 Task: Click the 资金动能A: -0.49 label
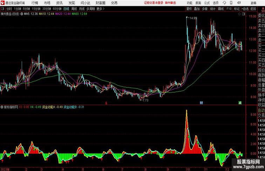pos(52,107)
